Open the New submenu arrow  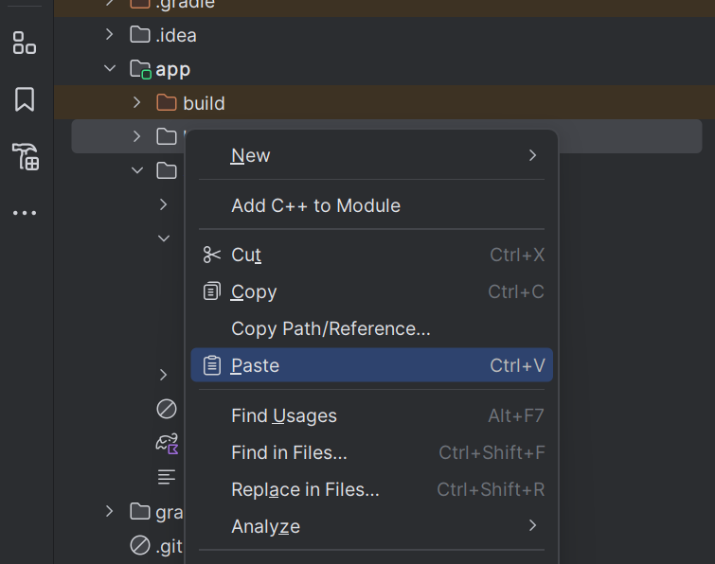coord(532,155)
